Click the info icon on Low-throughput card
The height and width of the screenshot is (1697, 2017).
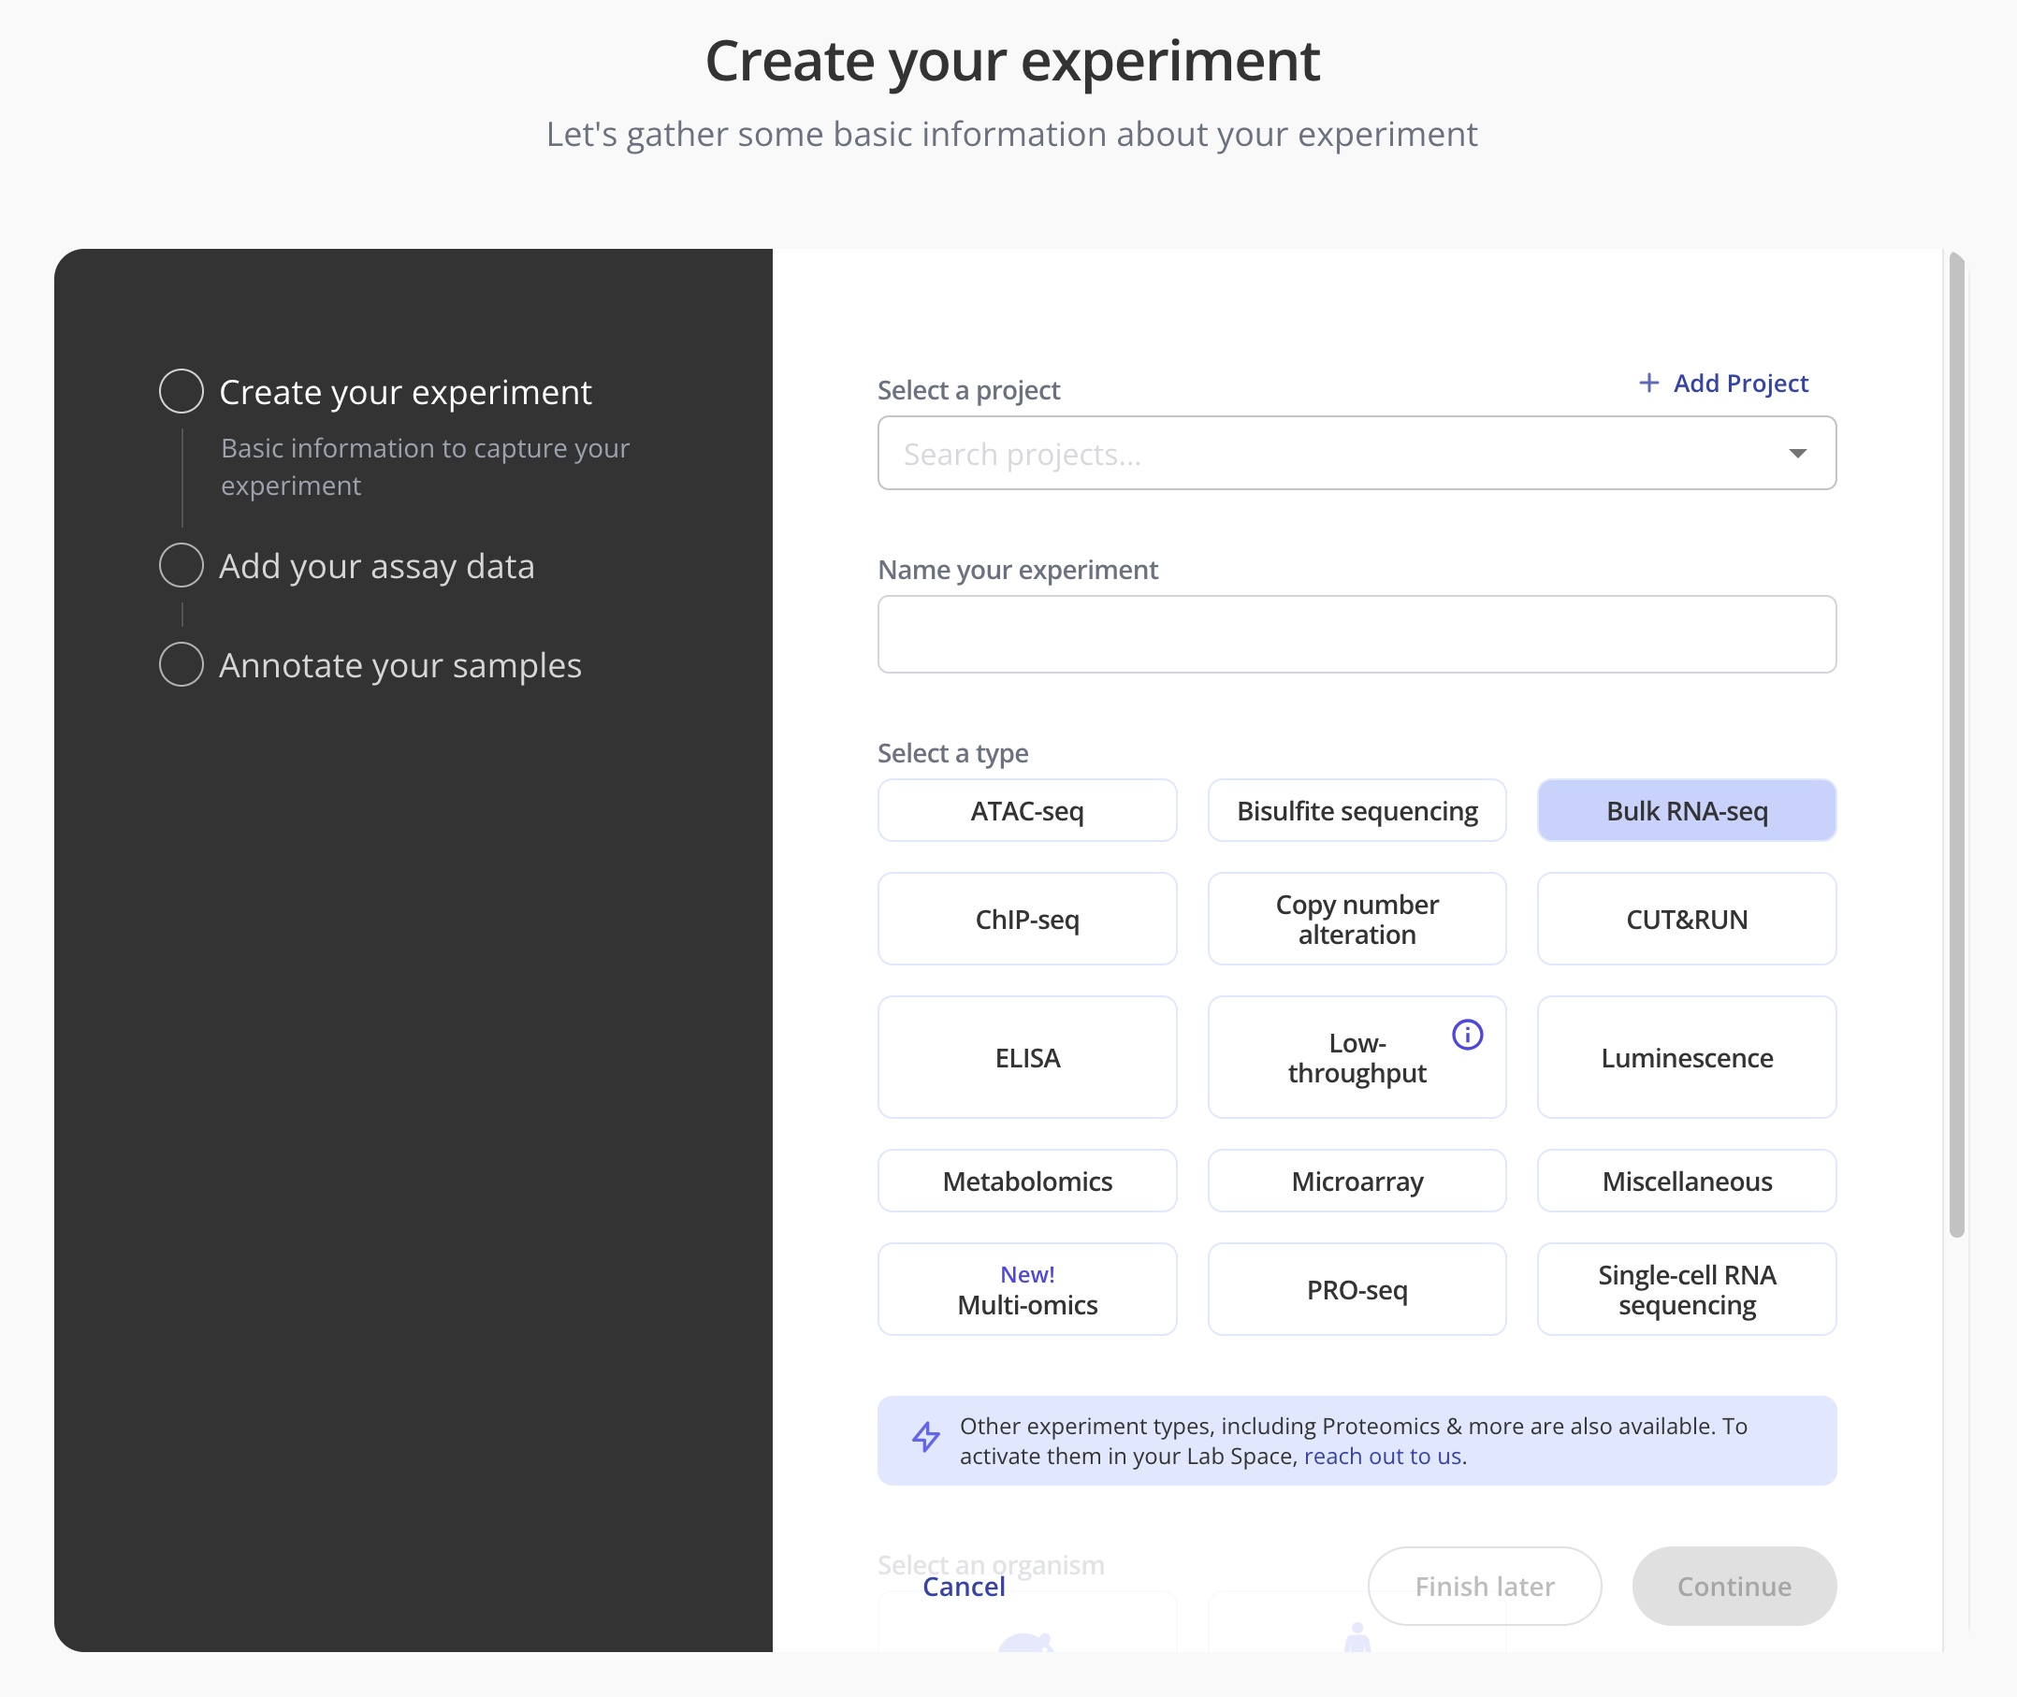pyautogui.click(x=1466, y=1034)
